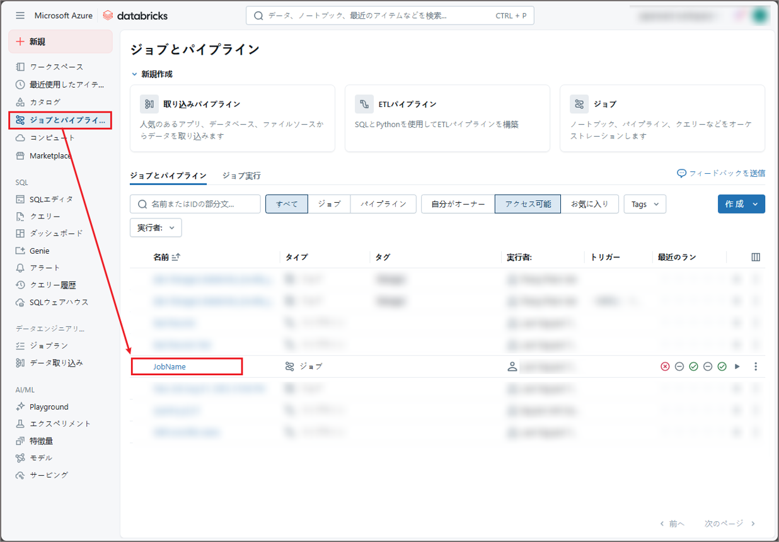779x542 pixels.
Task: Toggle the すべて filter
Action: [x=287, y=204]
